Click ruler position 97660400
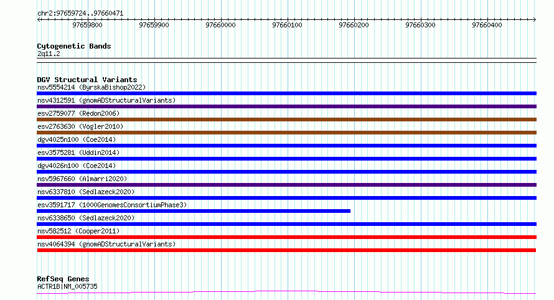Viewport: 554px width, 300px height. coord(487,25)
